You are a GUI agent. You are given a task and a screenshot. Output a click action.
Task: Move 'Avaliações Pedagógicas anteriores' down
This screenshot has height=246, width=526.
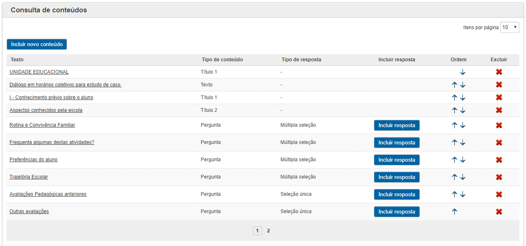463,194
